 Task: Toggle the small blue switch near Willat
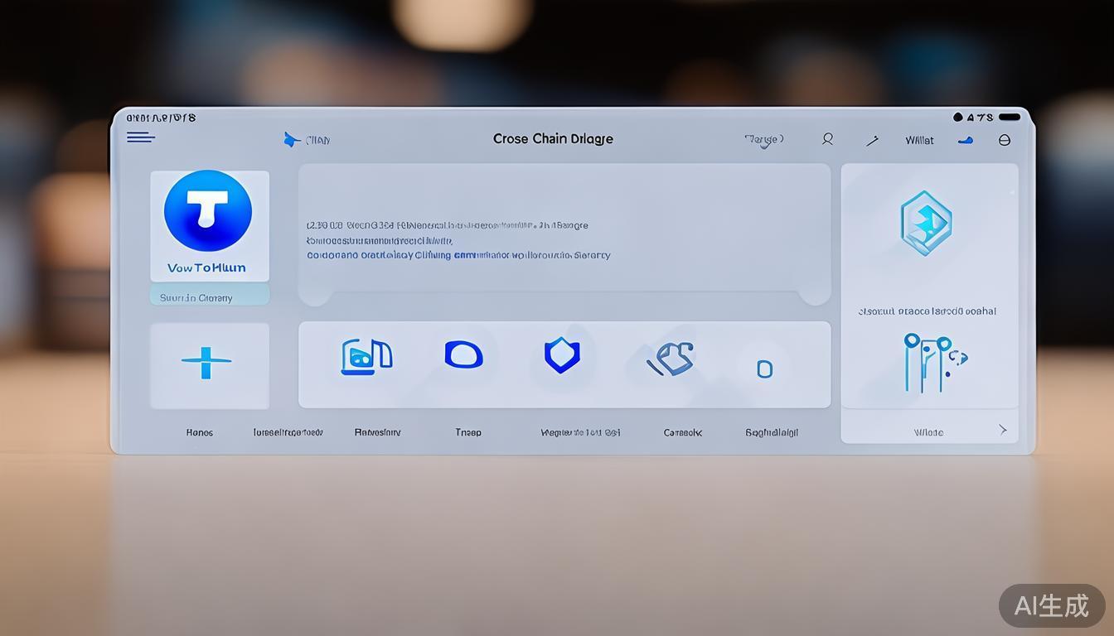(x=965, y=141)
